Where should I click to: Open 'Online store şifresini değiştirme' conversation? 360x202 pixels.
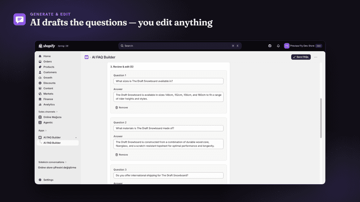click(57, 167)
